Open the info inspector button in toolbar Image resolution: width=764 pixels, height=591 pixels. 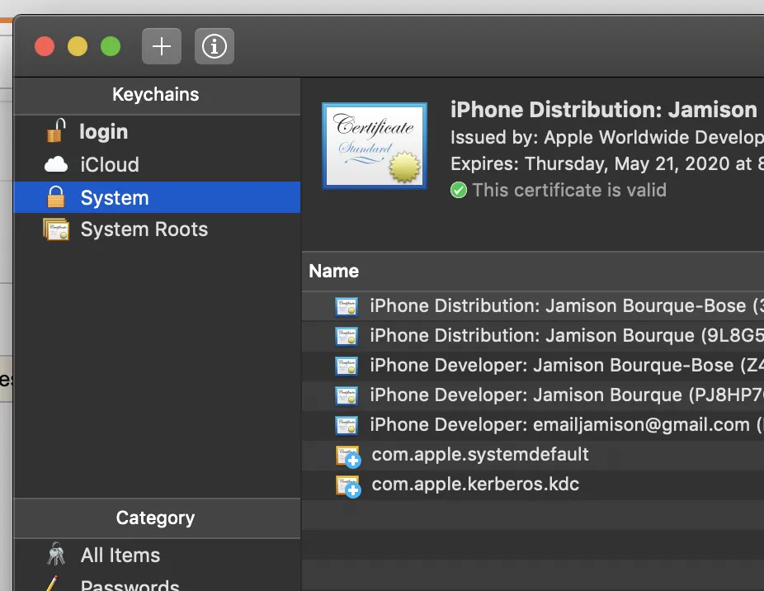click(x=215, y=46)
